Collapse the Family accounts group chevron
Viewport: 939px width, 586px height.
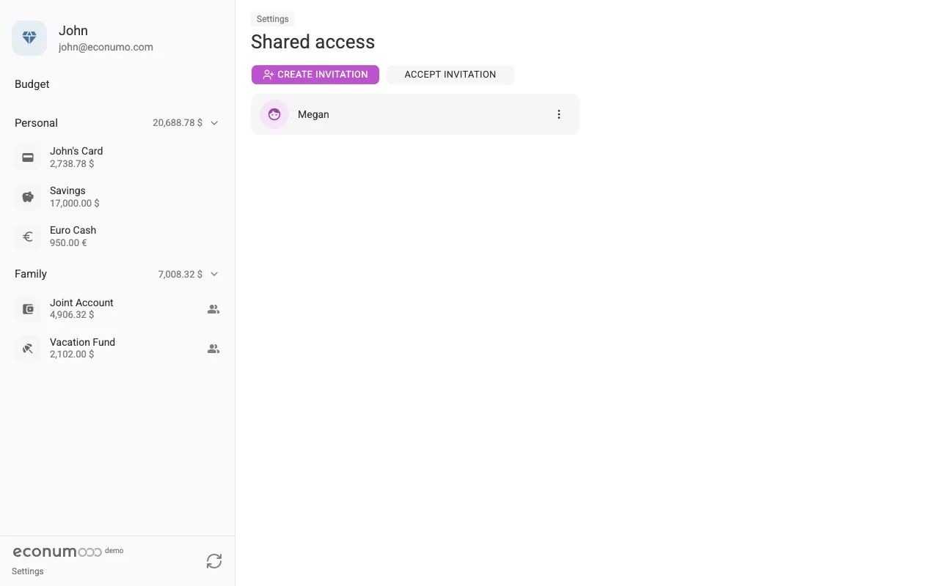[214, 274]
